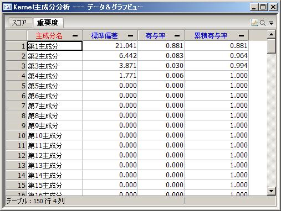The width and height of the screenshot is (281, 211).
Task: Select the 第1主成分 cell
Action: point(55,46)
